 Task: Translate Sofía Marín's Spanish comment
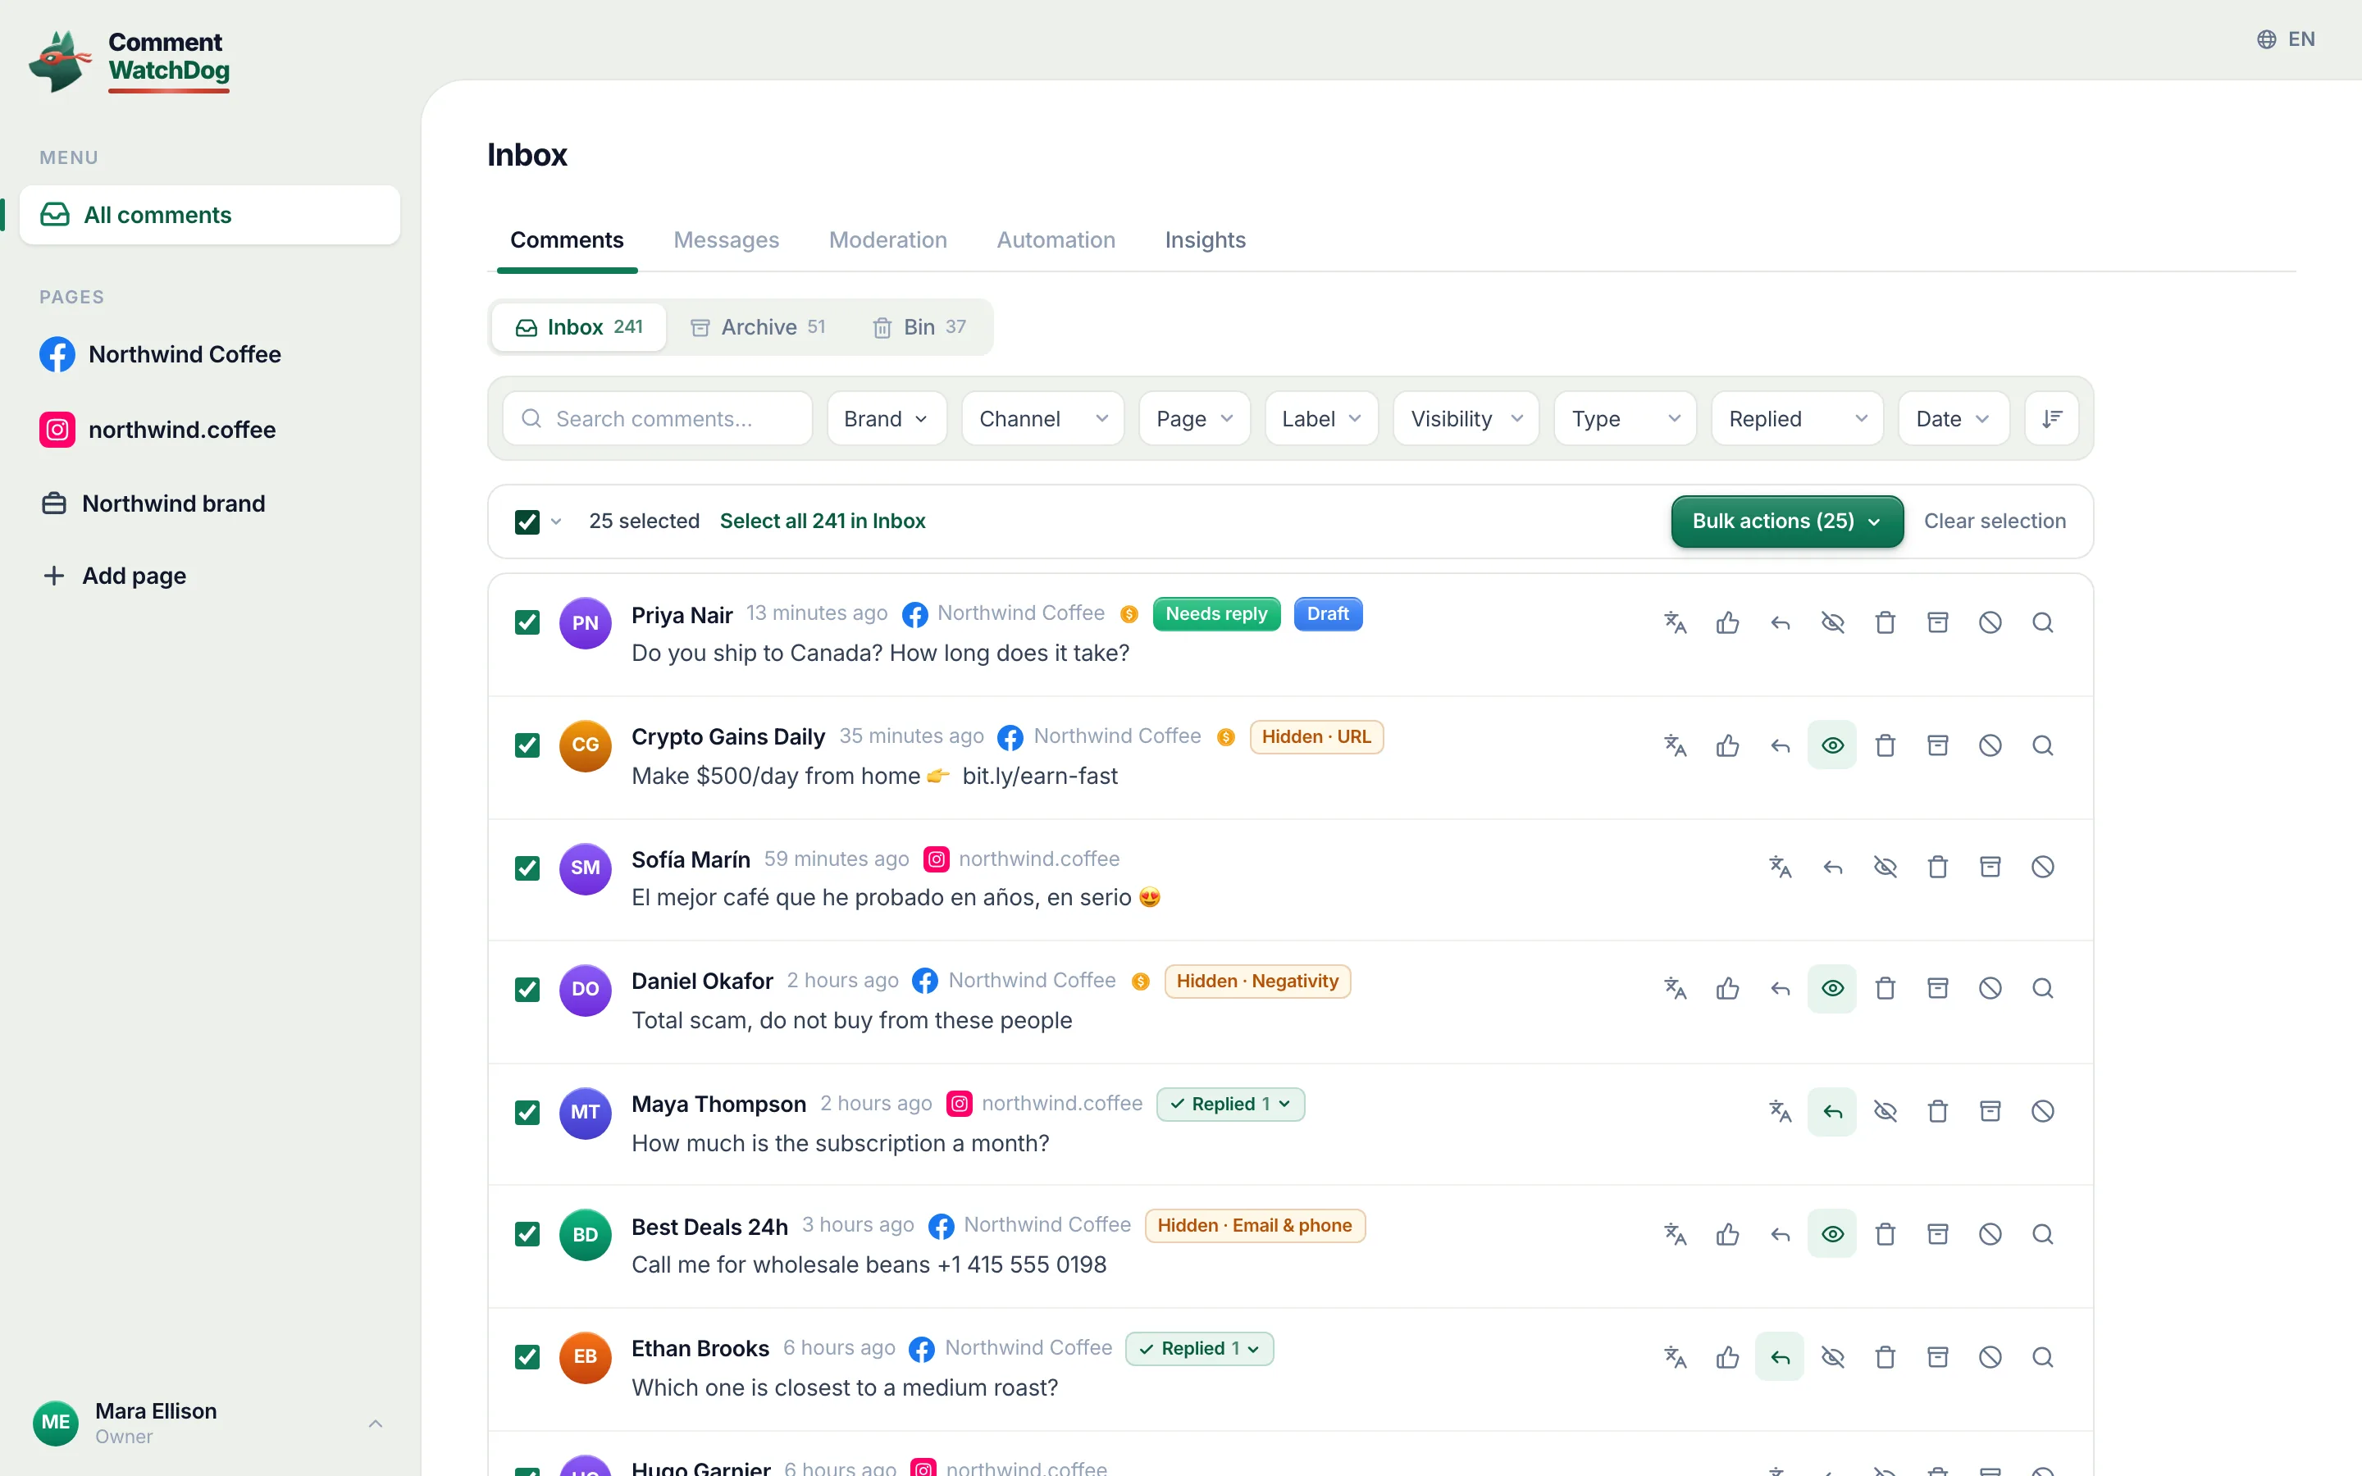click(x=1781, y=867)
